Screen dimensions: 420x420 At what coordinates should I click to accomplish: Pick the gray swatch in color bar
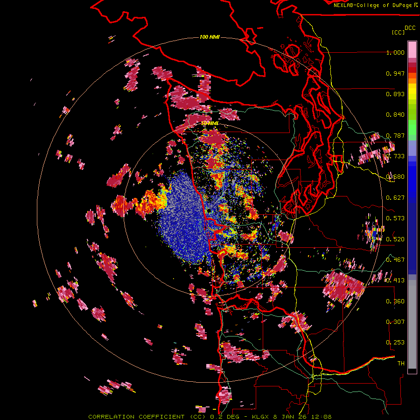pyautogui.click(x=412, y=324)
